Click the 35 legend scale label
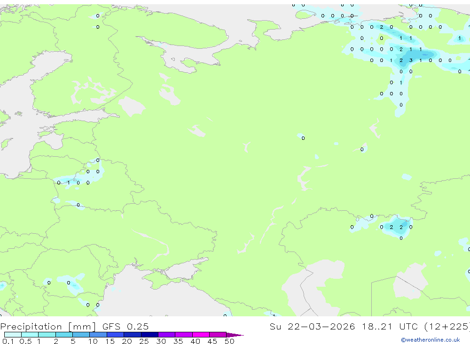Image resolution: width=470 pixels, height=344 pixels. click(x=178, y=341)
